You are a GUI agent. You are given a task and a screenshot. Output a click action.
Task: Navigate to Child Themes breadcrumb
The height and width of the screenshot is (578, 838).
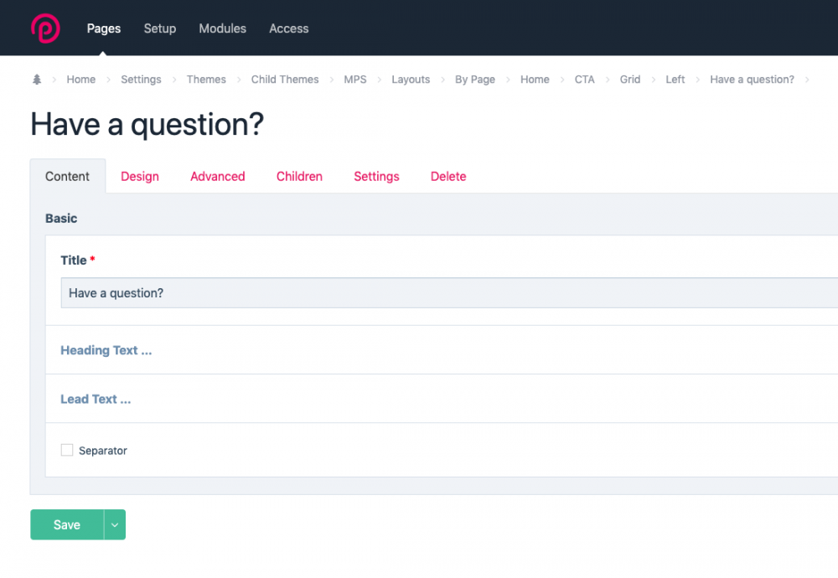(285, 80)
